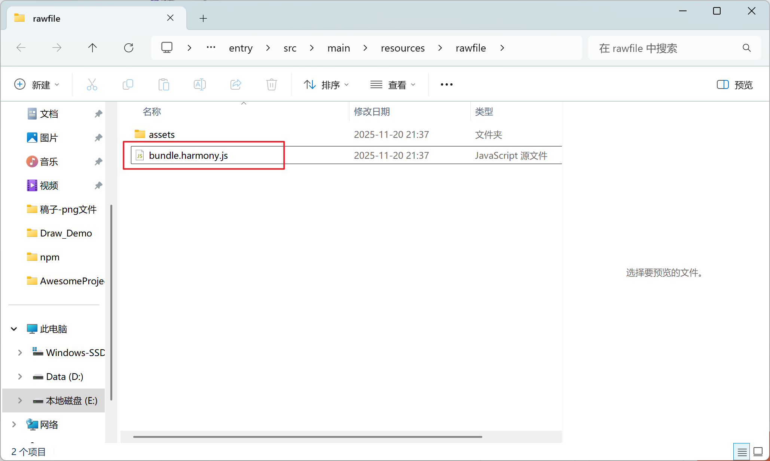Click the rawfile search box
Screen dimensions: 770x461
(x=666, y=48)
